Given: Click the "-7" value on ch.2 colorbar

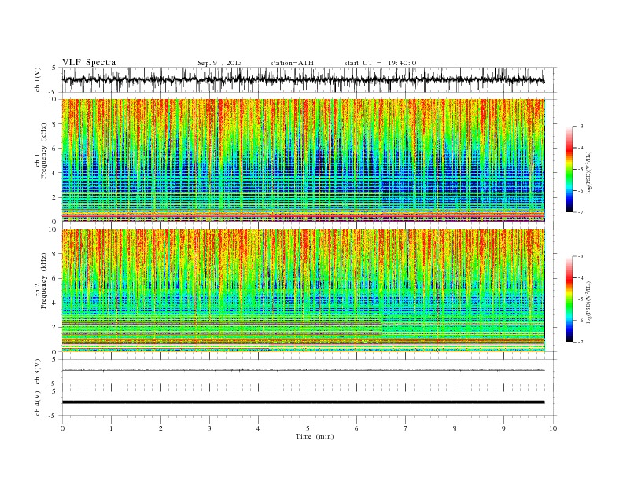Looking at the screenshot, I should coord(581,342).
